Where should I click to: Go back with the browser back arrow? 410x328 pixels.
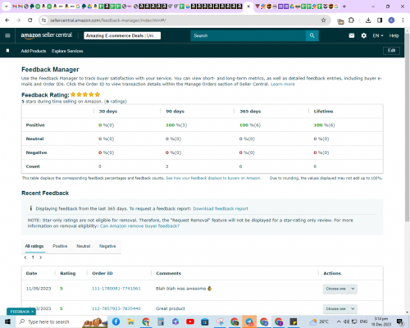(7, 20)
